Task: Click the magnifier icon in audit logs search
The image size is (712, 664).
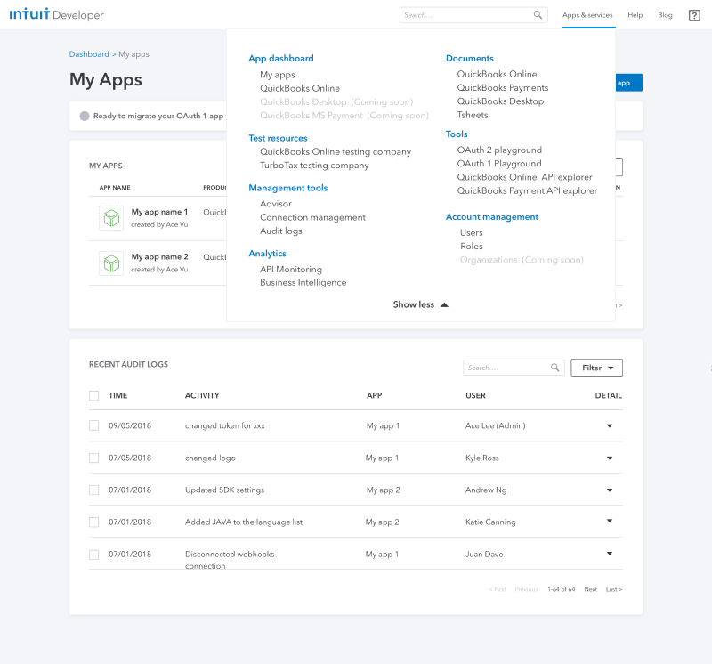Action: [554, 368]
